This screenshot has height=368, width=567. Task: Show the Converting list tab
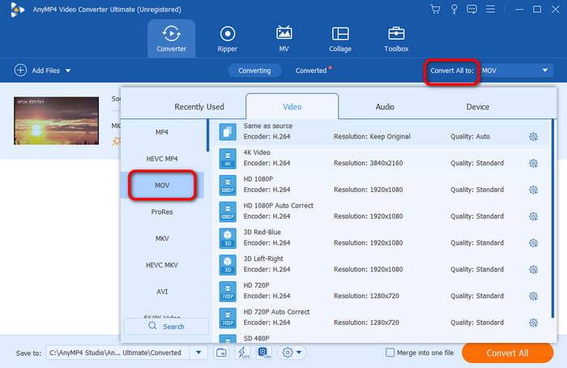point(254,71)
